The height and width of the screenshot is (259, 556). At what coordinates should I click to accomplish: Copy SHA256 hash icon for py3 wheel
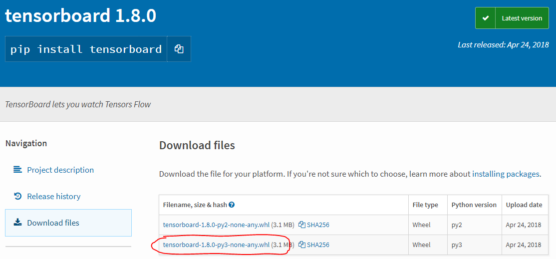[302, 245]
